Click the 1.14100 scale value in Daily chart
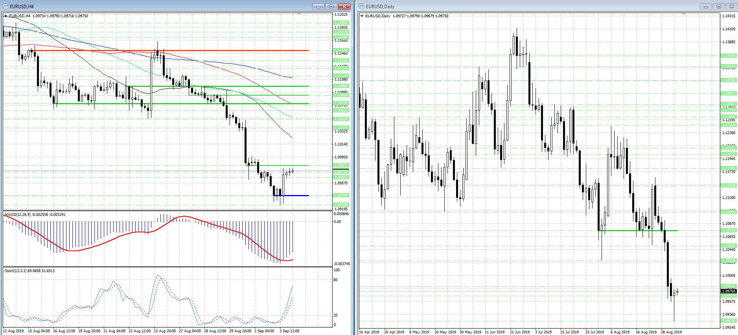The image size is (738, 335). (x=729, y=29)
